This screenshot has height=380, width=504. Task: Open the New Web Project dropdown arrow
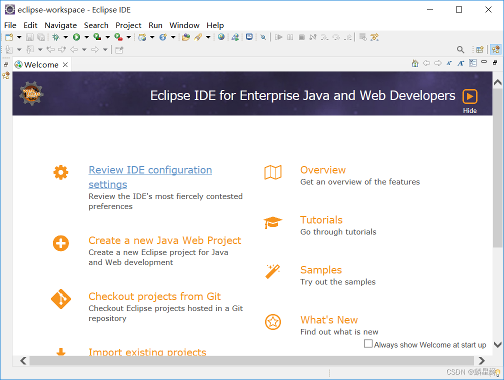(152, 37)
